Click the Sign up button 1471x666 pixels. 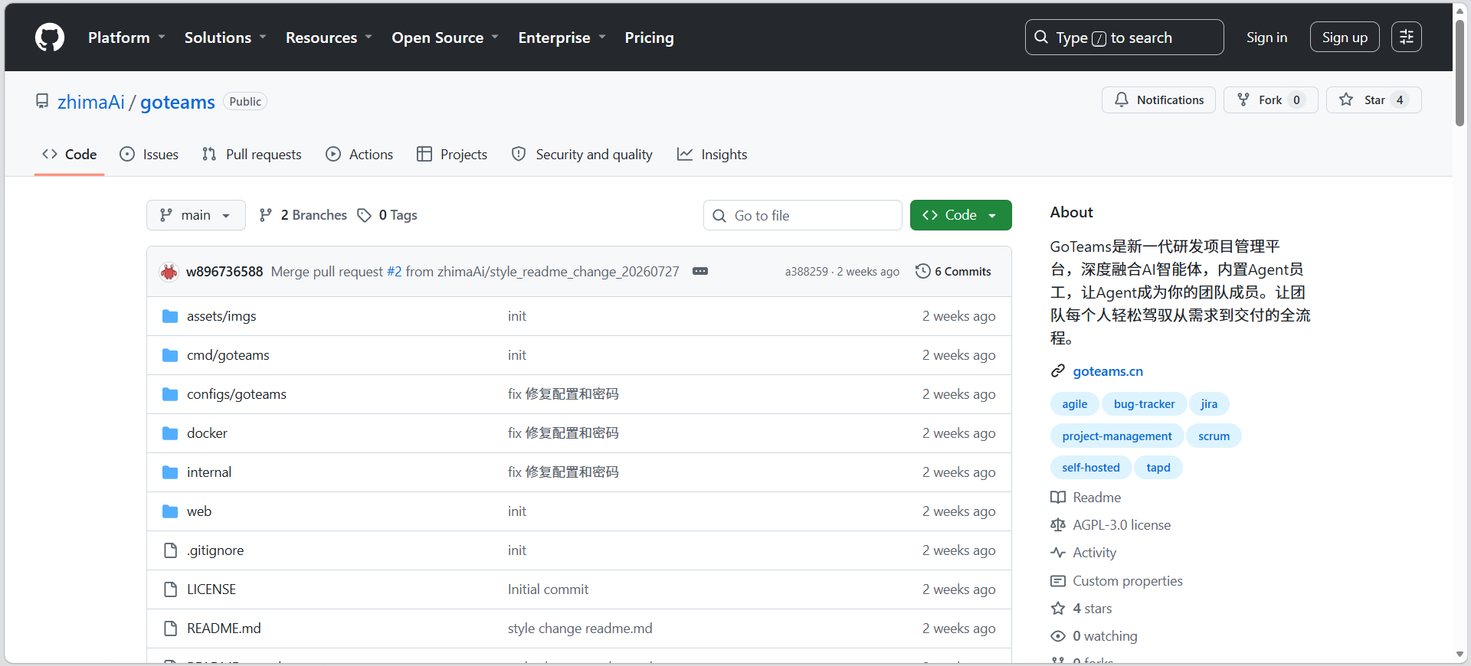click(1345, 37)
